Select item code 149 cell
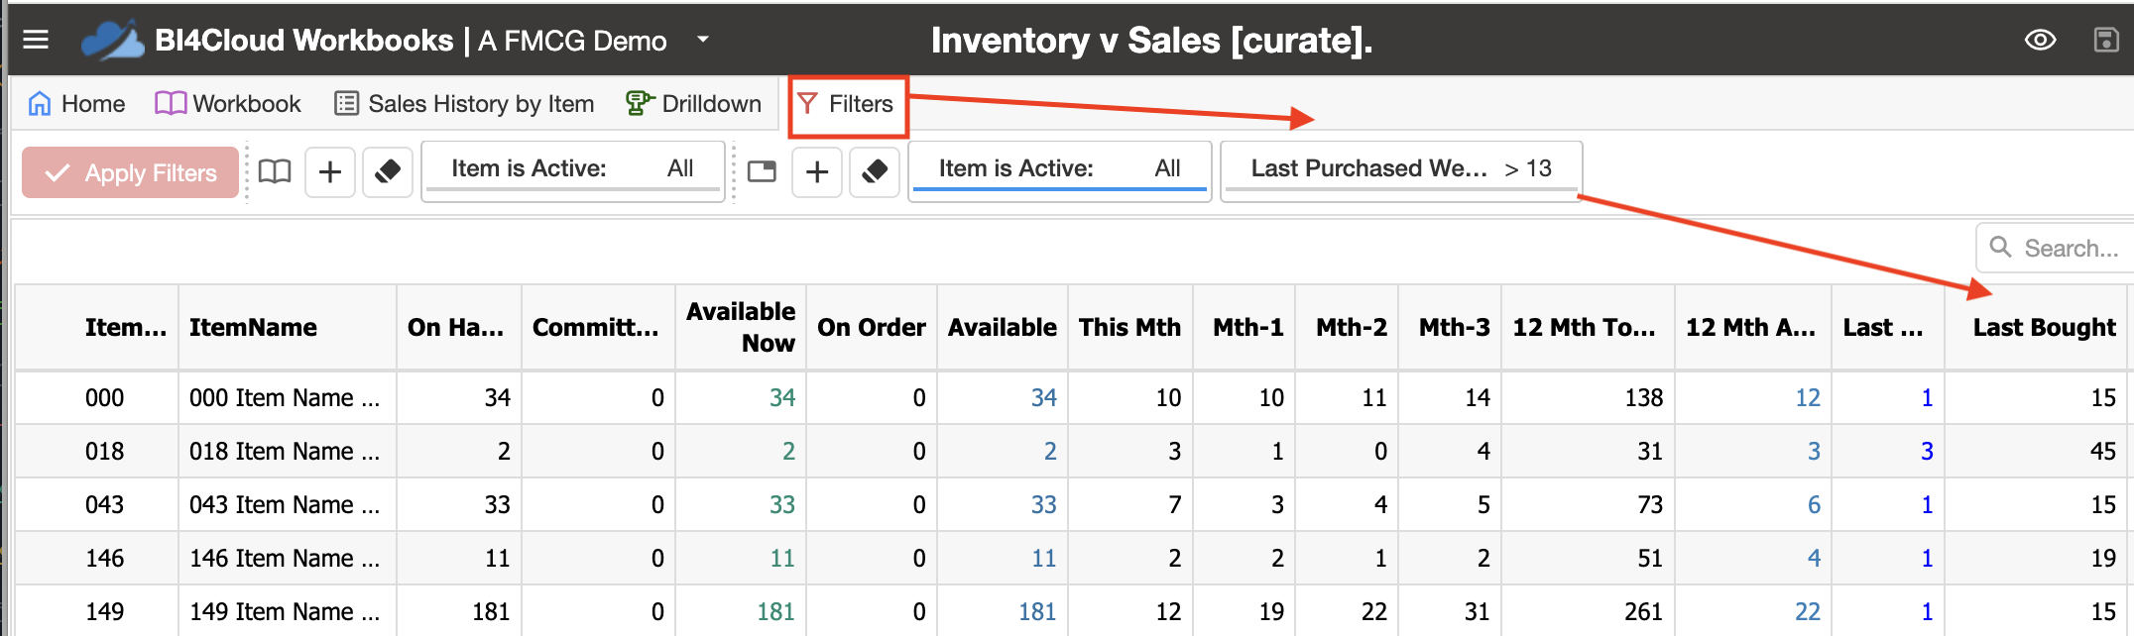The height and width of the screenshot is (636, 2134). click(x=97, y=611)
